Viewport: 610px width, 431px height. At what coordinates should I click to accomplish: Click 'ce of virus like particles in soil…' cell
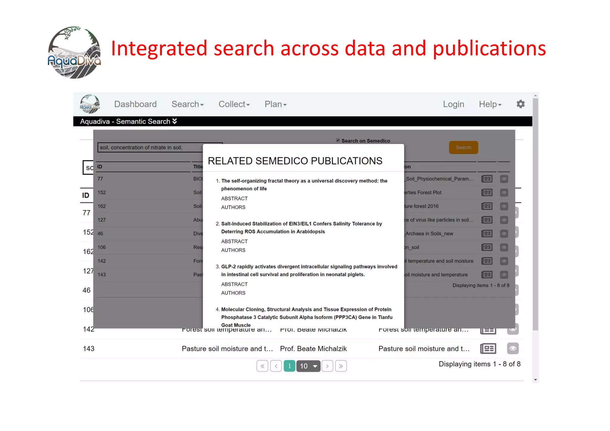coord(439,220)
